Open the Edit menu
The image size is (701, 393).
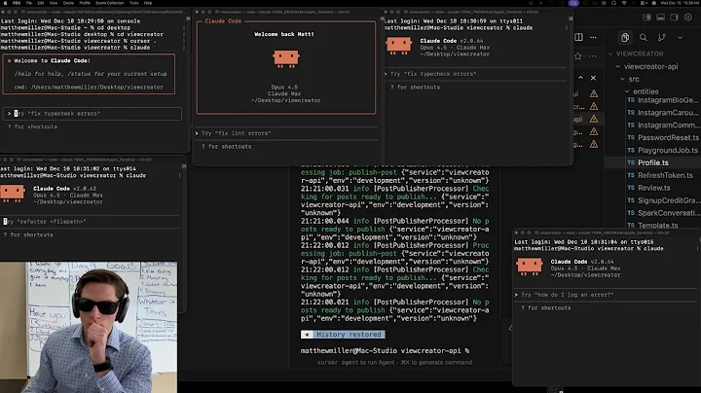pos(41,3)
